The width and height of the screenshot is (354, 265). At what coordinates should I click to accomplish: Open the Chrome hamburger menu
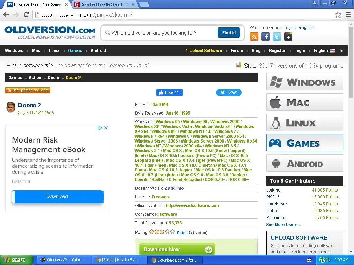point(348,15)
